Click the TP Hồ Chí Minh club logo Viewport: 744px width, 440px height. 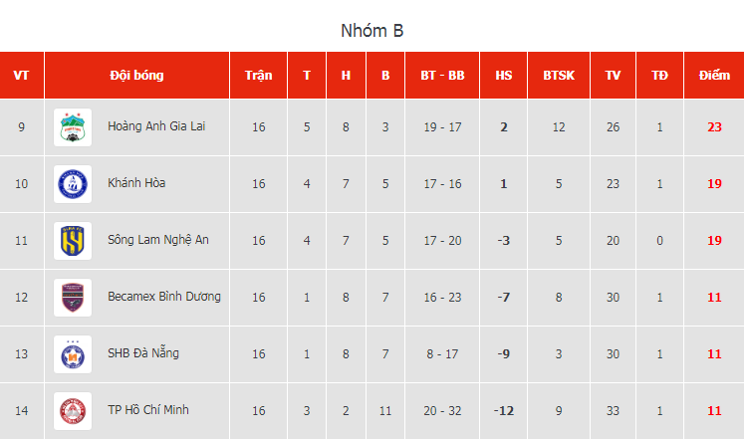tap(73, 411)
